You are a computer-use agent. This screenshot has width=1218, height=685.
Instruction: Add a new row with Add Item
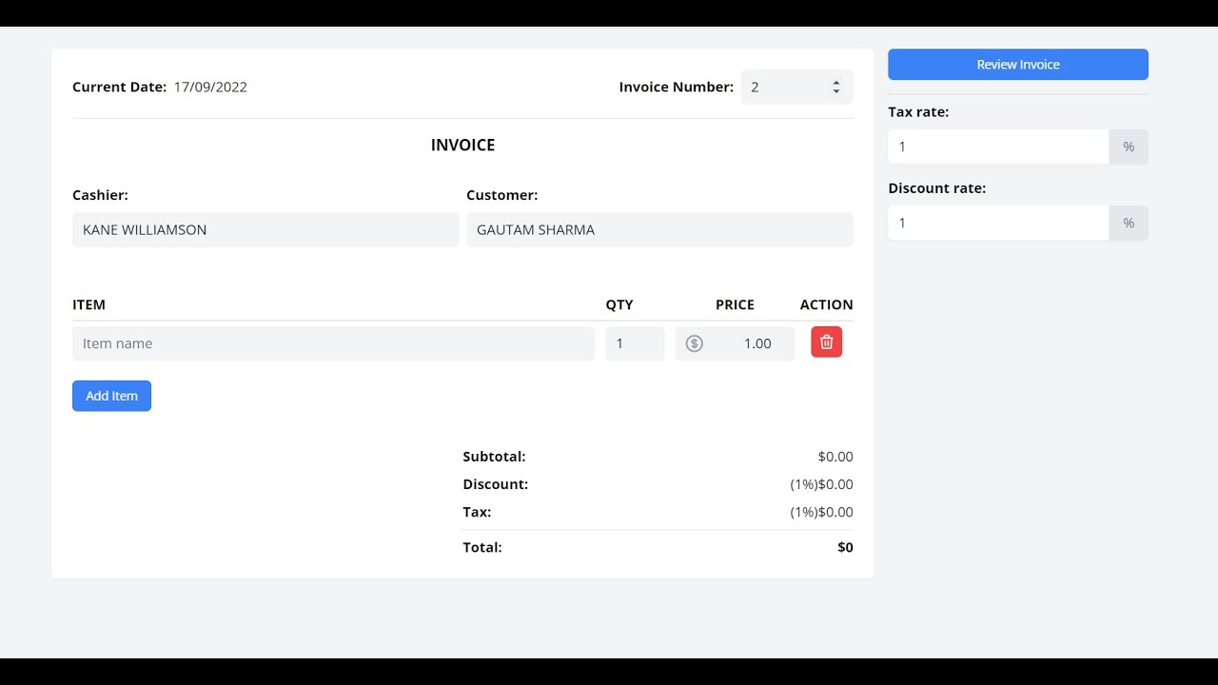point(111,396)
